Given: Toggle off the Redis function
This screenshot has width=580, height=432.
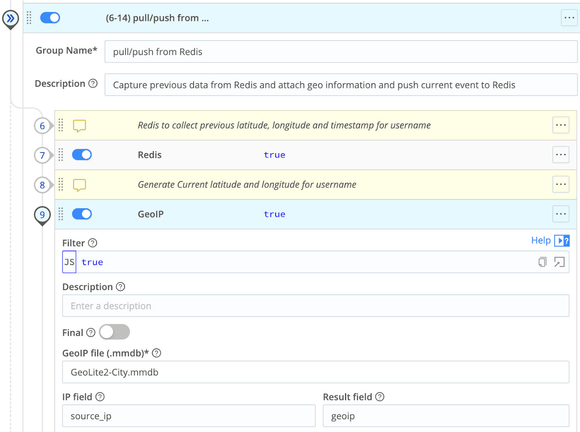Looking at the screenshot, I should 82,155.
